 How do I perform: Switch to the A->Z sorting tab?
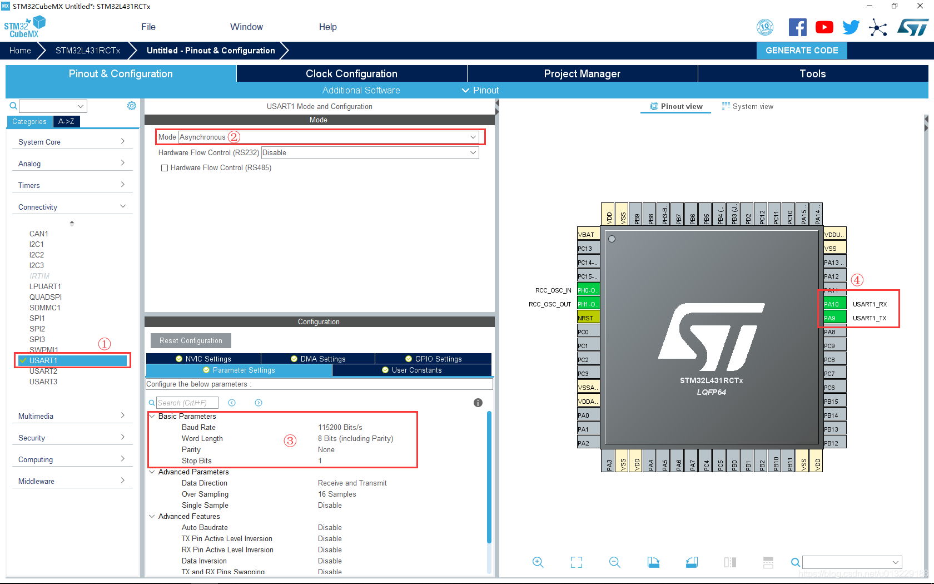[66, 121]
